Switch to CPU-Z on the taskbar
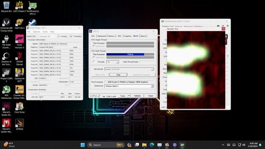Image resolution: width=265 pixels, height=149 pixels. click(175, 145)
